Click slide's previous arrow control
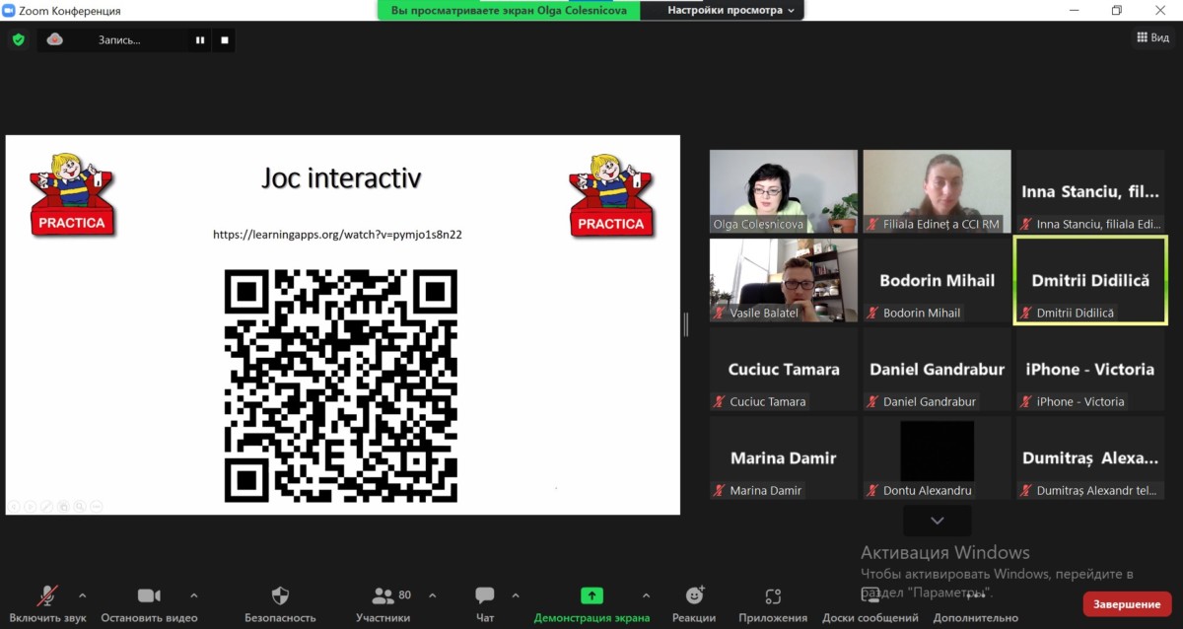 [x=15, y=506]
